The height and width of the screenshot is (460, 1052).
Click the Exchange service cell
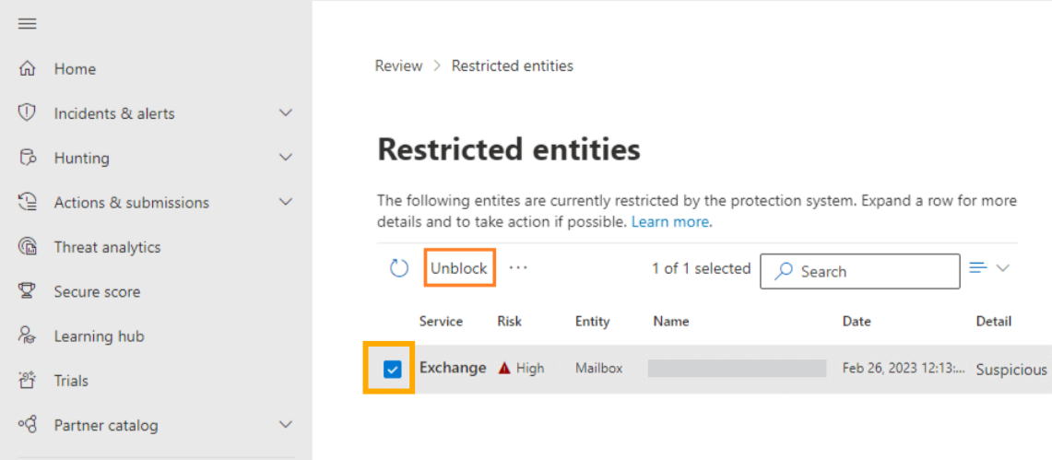[453, 368]
